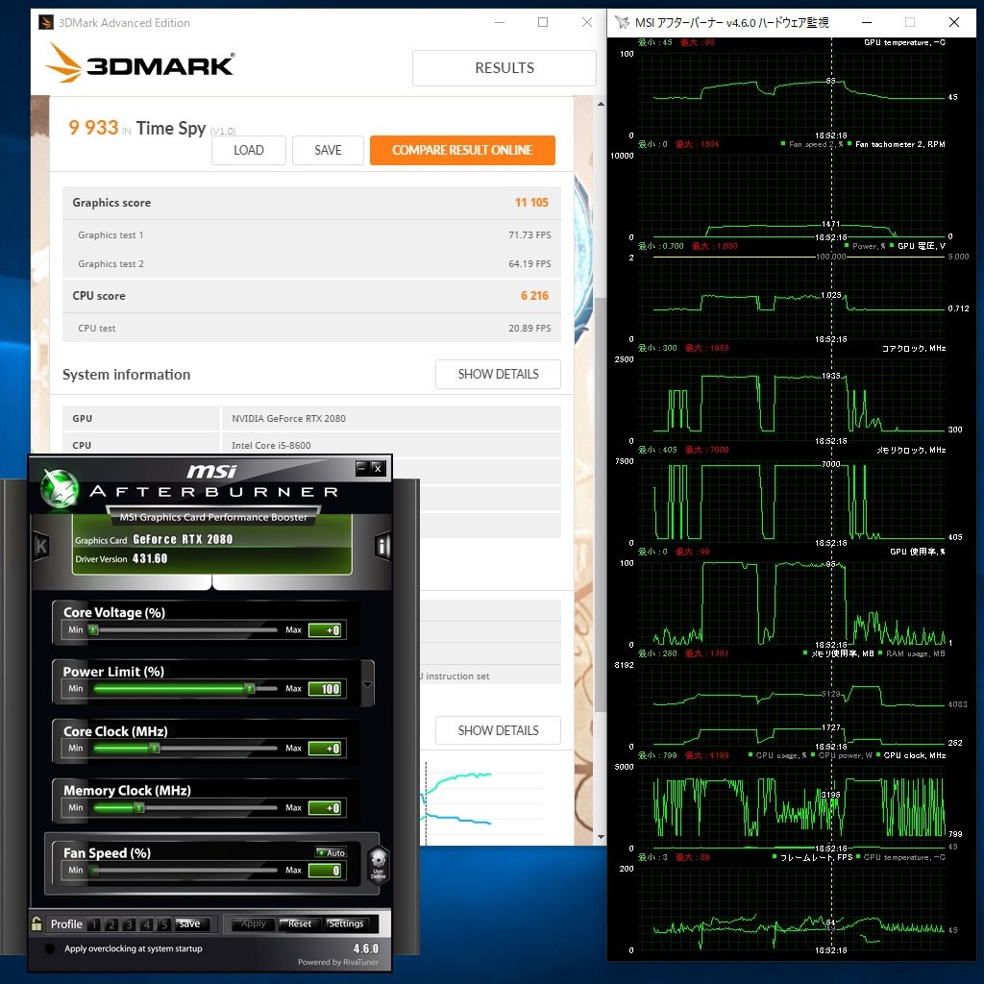Click the GPU usage percent graph
The height and width of the screenshot is (984, 984).
(792, 602)
